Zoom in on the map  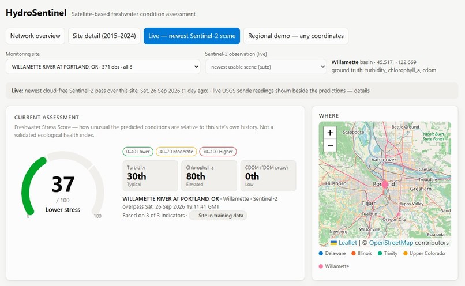(x=330, y=133)
